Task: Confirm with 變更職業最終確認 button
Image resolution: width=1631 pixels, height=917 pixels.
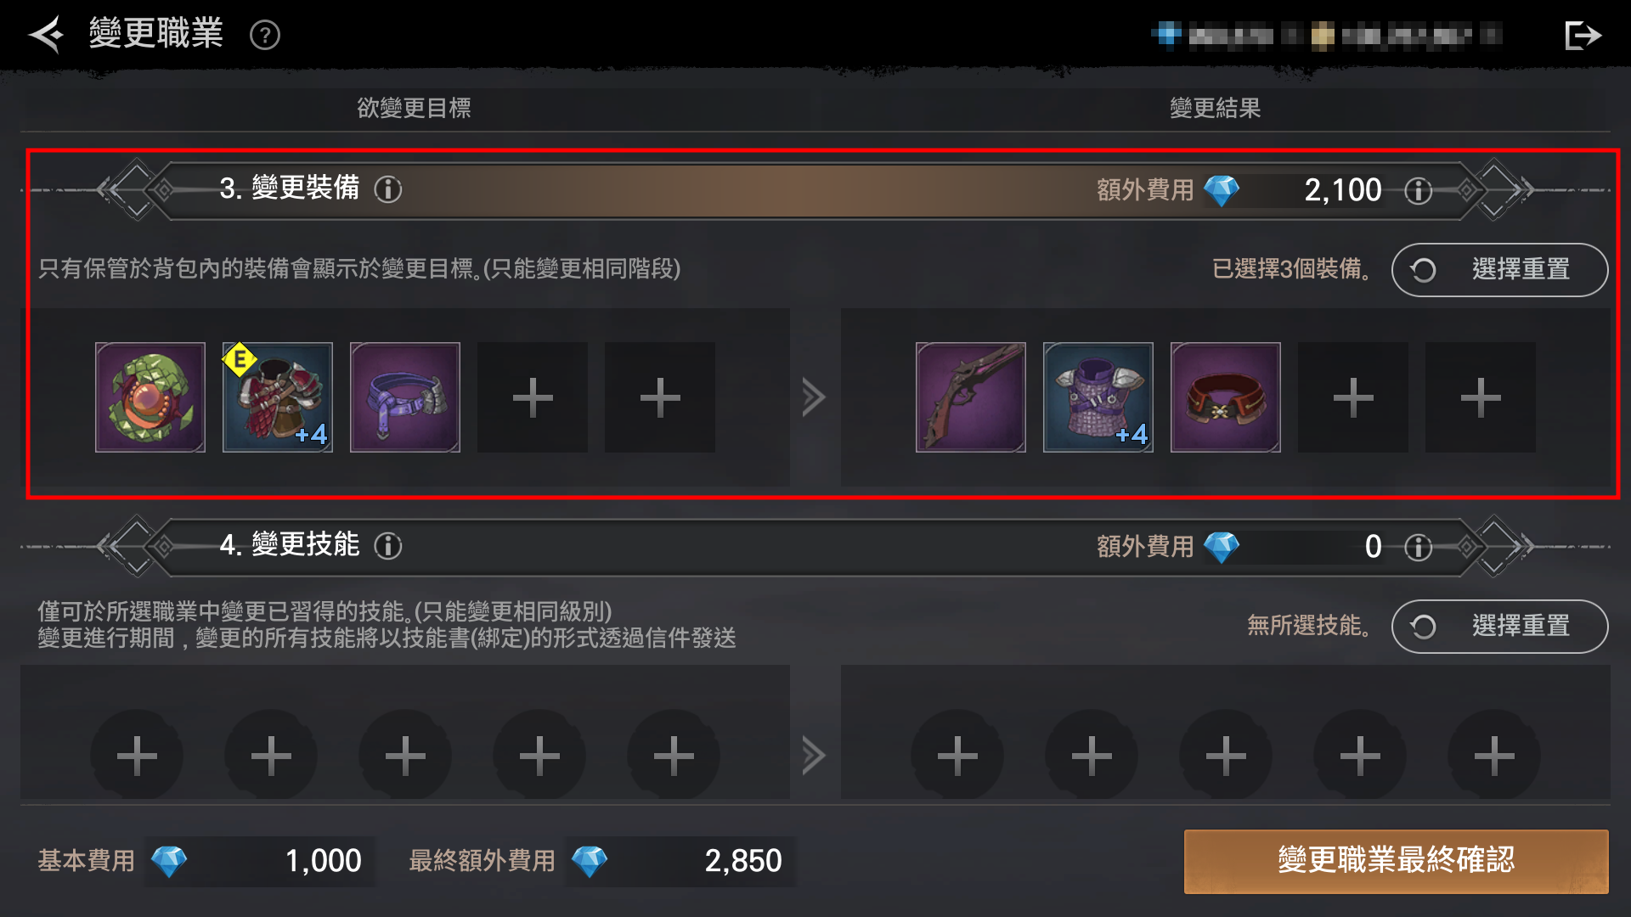Action: [x=1396, y=860]
